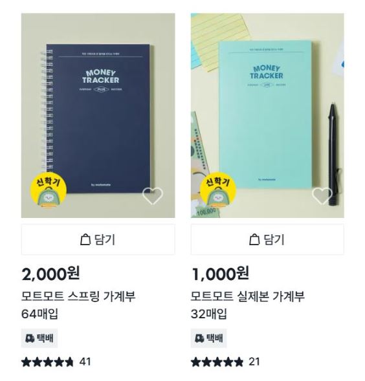
Task: Click the 1,000원 price
Action: pyautogui.click(x=220, y=274)
